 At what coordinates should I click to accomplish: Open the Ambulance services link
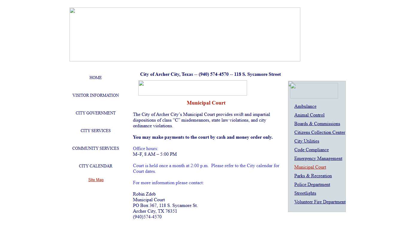tap(305, 106)
